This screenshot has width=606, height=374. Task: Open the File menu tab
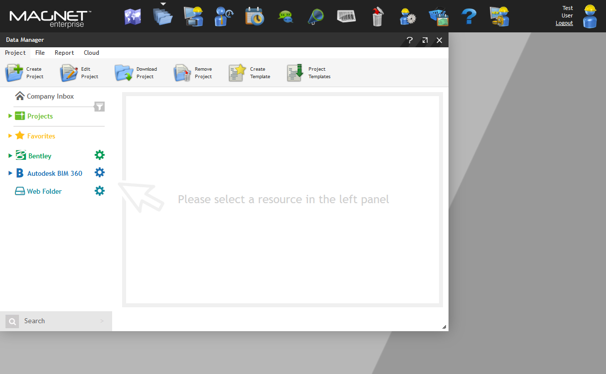40,53
